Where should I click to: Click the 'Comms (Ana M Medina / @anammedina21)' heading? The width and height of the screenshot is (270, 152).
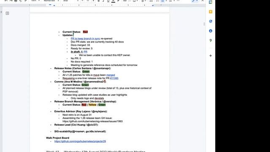80,81
